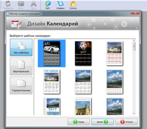
Task: Switch to Горизонтальные templates
Action: [21, 86]
